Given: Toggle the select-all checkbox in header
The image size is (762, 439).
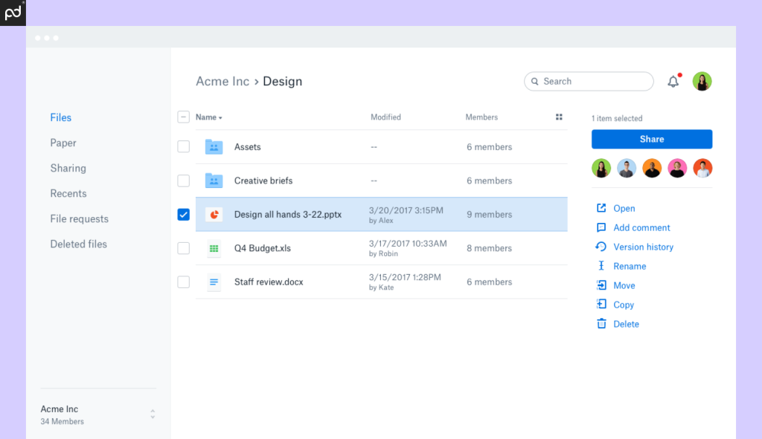Looking at the screenshot, I should pyautogui.click(x=183, y=117).
